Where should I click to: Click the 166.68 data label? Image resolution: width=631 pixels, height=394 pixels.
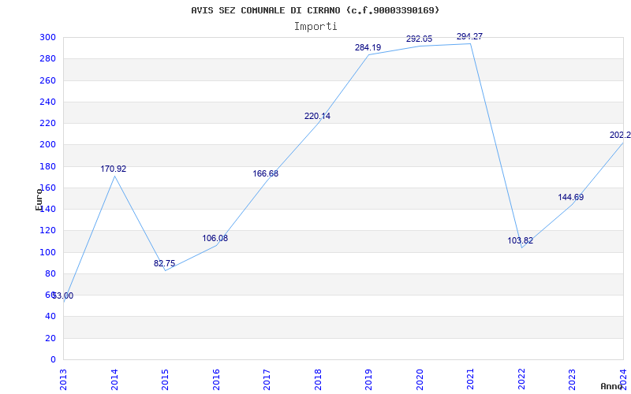pos(266,174)
